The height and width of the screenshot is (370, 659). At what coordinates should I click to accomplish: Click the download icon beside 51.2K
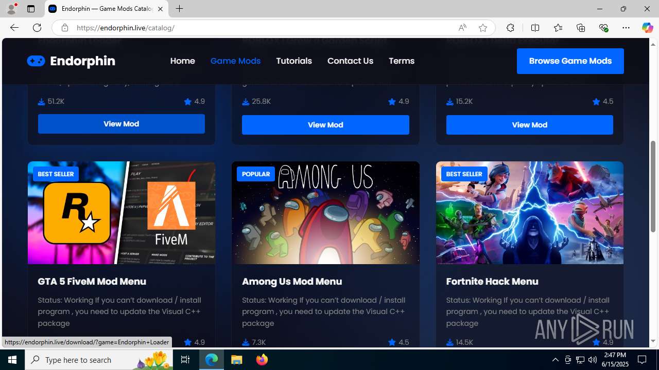click(41, 102)
